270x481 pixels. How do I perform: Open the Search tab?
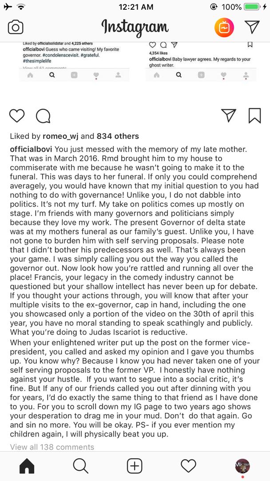[80, 466]
